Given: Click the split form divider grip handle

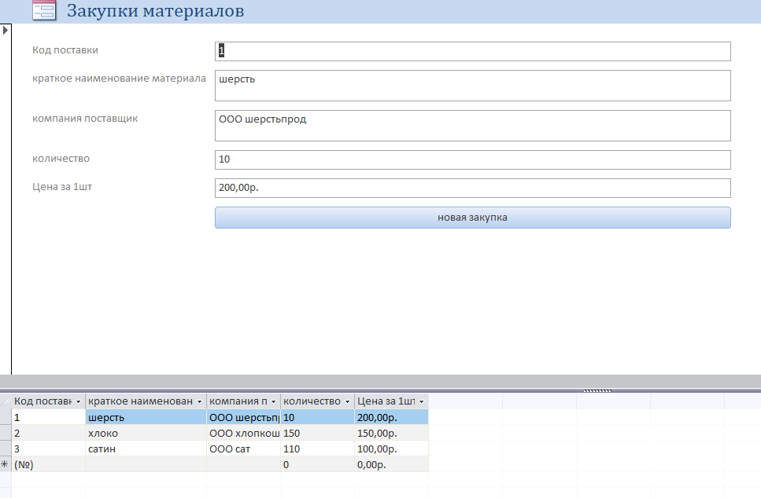Looking at the screenshot, I should [x=597, y=390].
